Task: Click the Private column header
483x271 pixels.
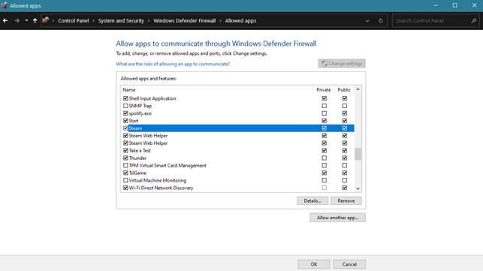Action: pos(324,90)
